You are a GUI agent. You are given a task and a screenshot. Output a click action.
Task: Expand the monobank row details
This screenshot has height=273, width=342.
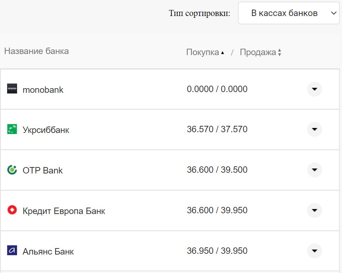314,89
